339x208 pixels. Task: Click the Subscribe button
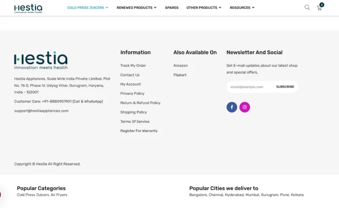(x=285, y=87)
